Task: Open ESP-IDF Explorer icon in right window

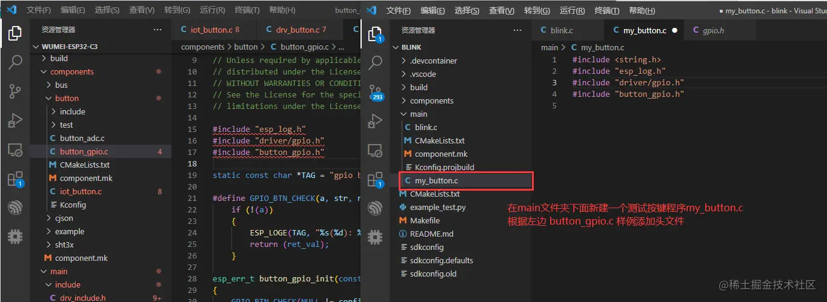Action: point(376,208)
